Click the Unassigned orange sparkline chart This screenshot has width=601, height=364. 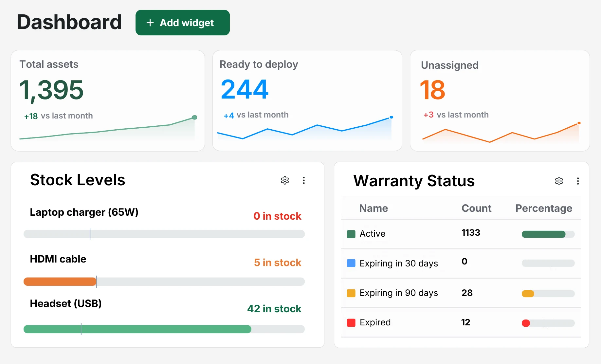(501, 133)
